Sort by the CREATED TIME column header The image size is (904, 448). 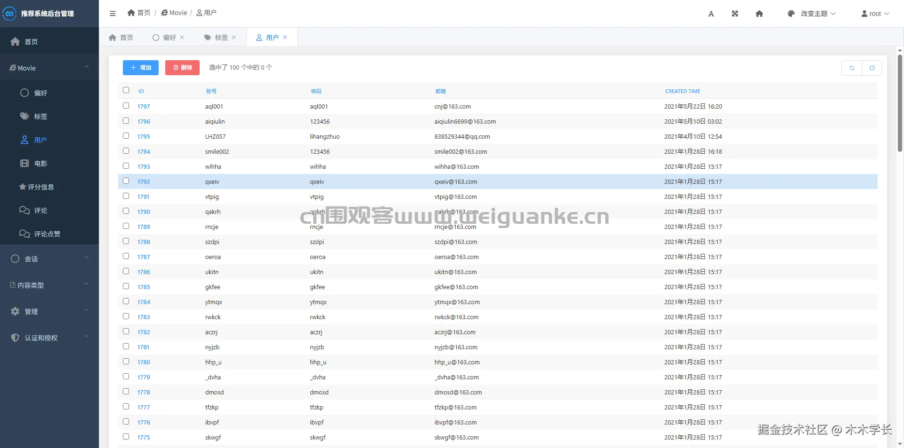(x=682, y=91)
